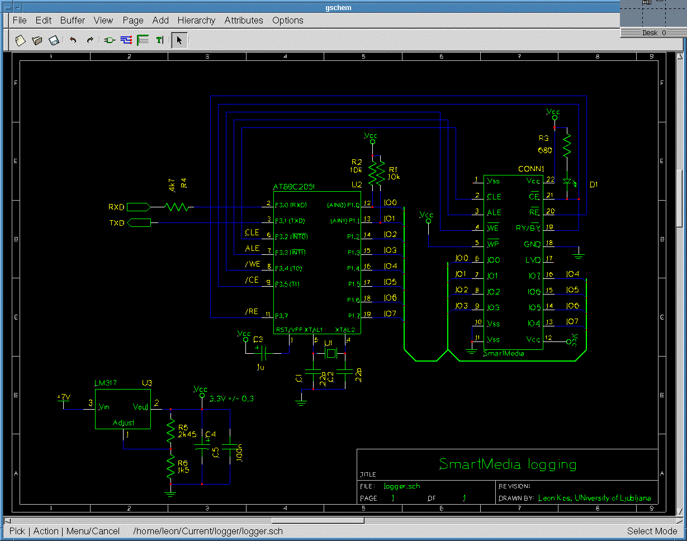Click the Adjust pin label on LM317
Screen dimensions: 687x541
tap(124, 423)
